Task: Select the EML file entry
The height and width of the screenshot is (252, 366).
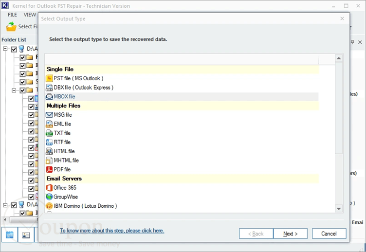Action: point(62,124)
